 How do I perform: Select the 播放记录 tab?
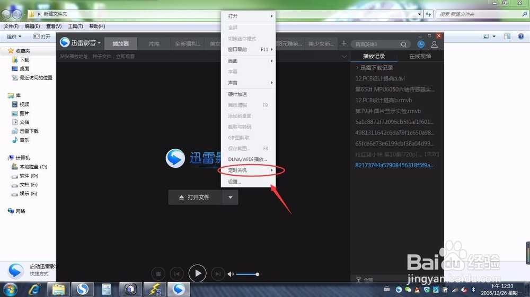click(x=374, y=56)
